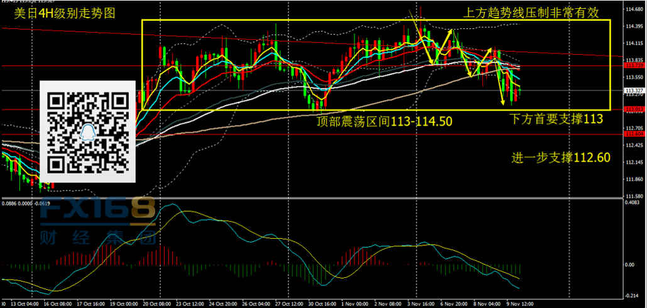Click the 23 Oct 12:00 time axis label
This screenshot has height=308, width=647.
tap(190, 302)
